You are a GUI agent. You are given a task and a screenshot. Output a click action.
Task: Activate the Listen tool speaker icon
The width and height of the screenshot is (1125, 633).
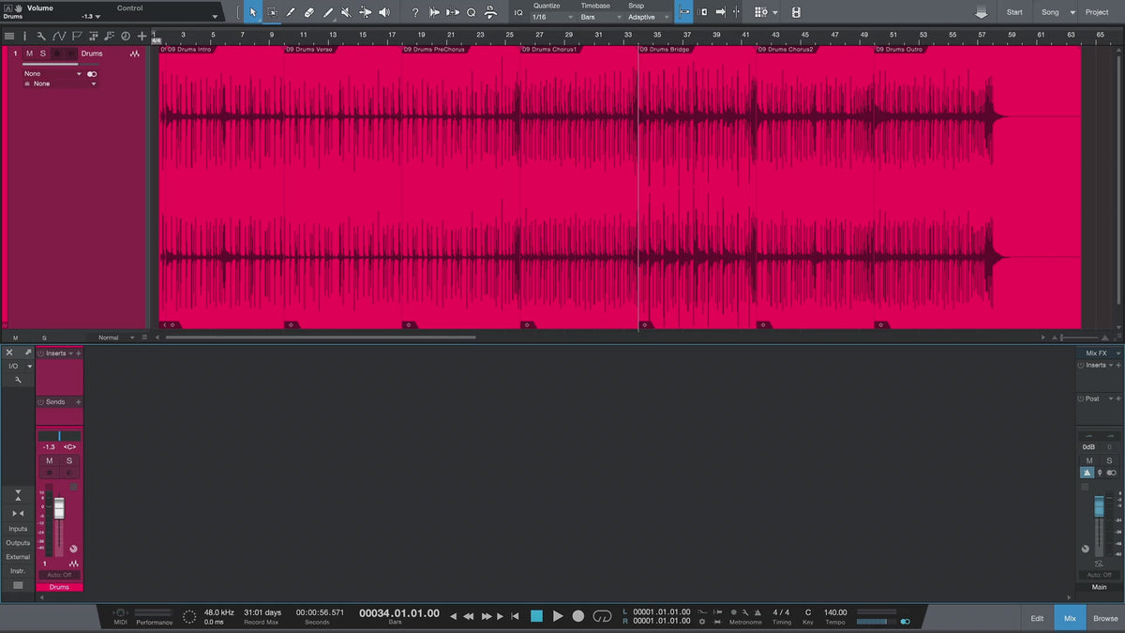[x=383, y=12]
